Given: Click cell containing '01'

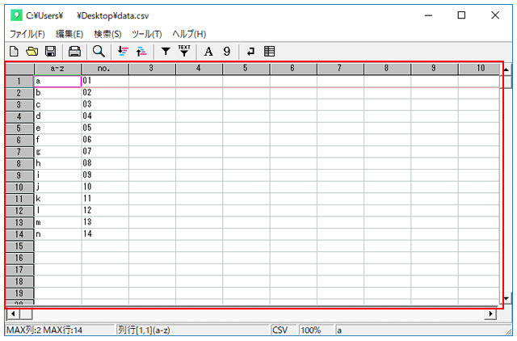Looking at the screenshot, I should tap(105, 81).
